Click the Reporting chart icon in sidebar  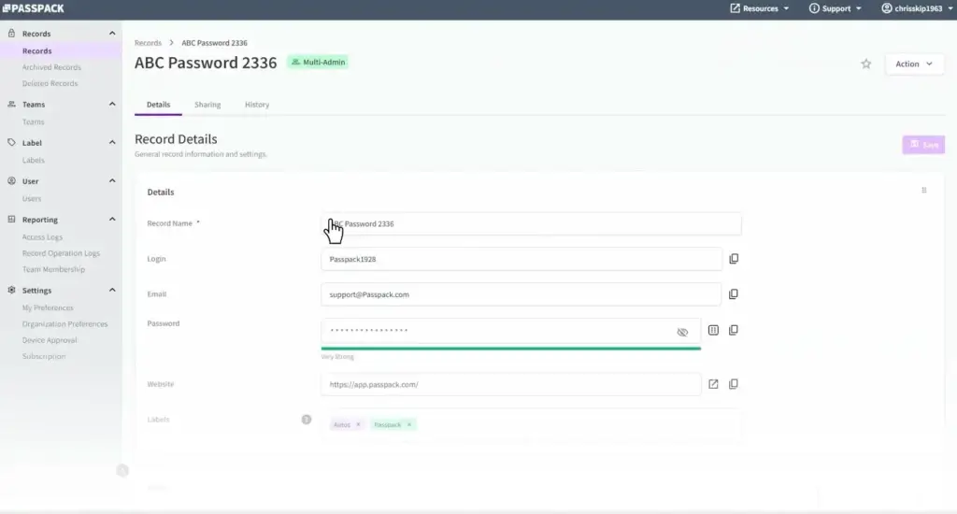(11, 220)
